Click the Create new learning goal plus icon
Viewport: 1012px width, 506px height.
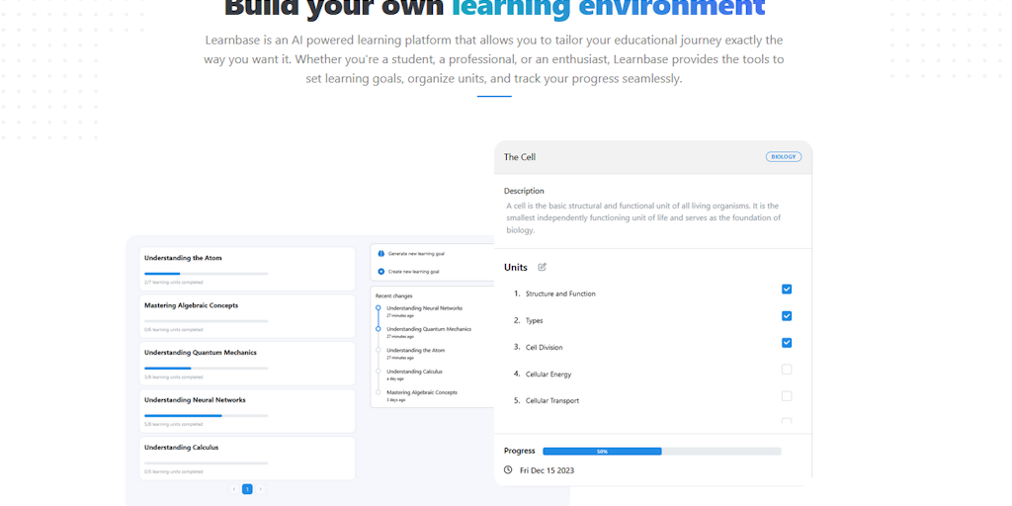pyautogui.click(x=381, y=271)
